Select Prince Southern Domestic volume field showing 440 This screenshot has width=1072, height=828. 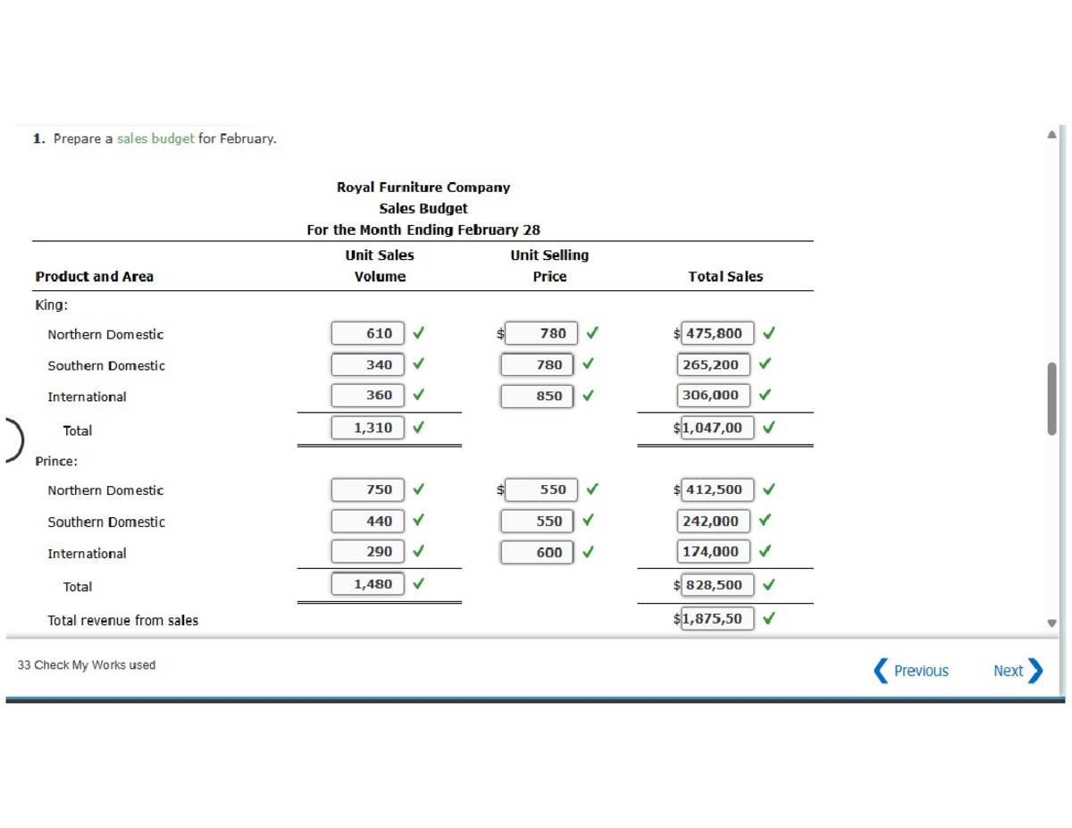point(367,521)
